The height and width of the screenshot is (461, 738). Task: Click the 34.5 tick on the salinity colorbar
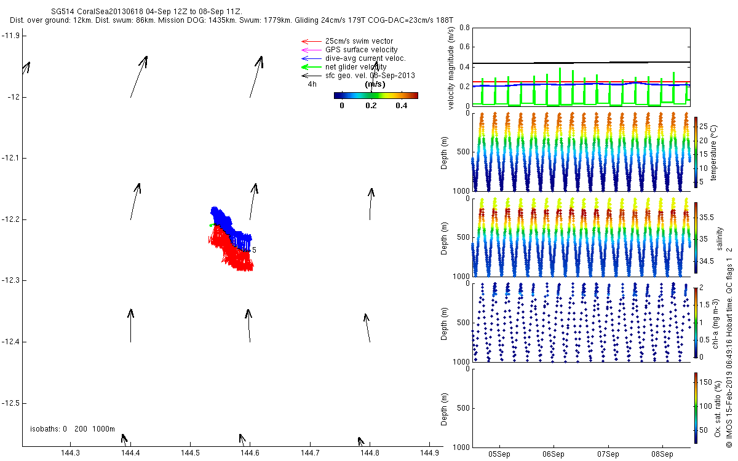(707, 261)
